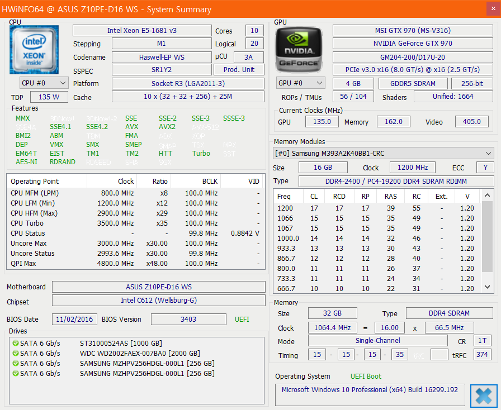Click memory timings table down arrow
501x410 pixels.
pyautogui.click(x=487, y=287)
